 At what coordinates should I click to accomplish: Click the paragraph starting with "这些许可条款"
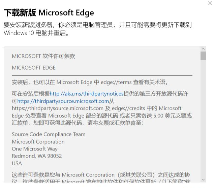coord(101,175)
